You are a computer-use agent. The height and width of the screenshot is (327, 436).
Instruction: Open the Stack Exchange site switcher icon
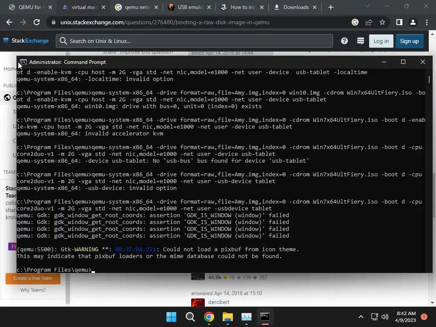point(360,41)
